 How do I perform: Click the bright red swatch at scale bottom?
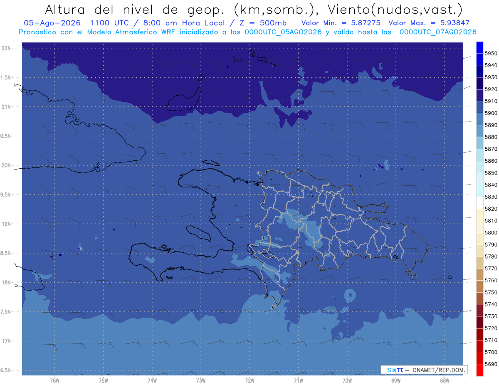click(479, 370)
